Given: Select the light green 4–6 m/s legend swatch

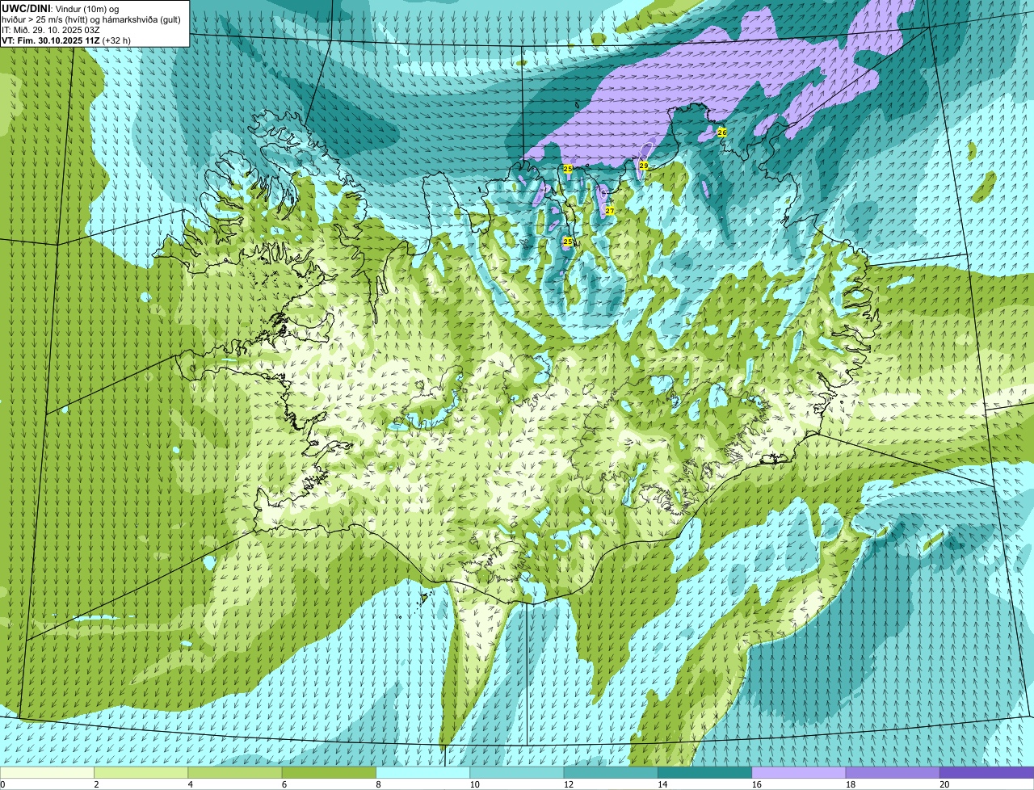Looking at the screenshot, I should (235, 772).
